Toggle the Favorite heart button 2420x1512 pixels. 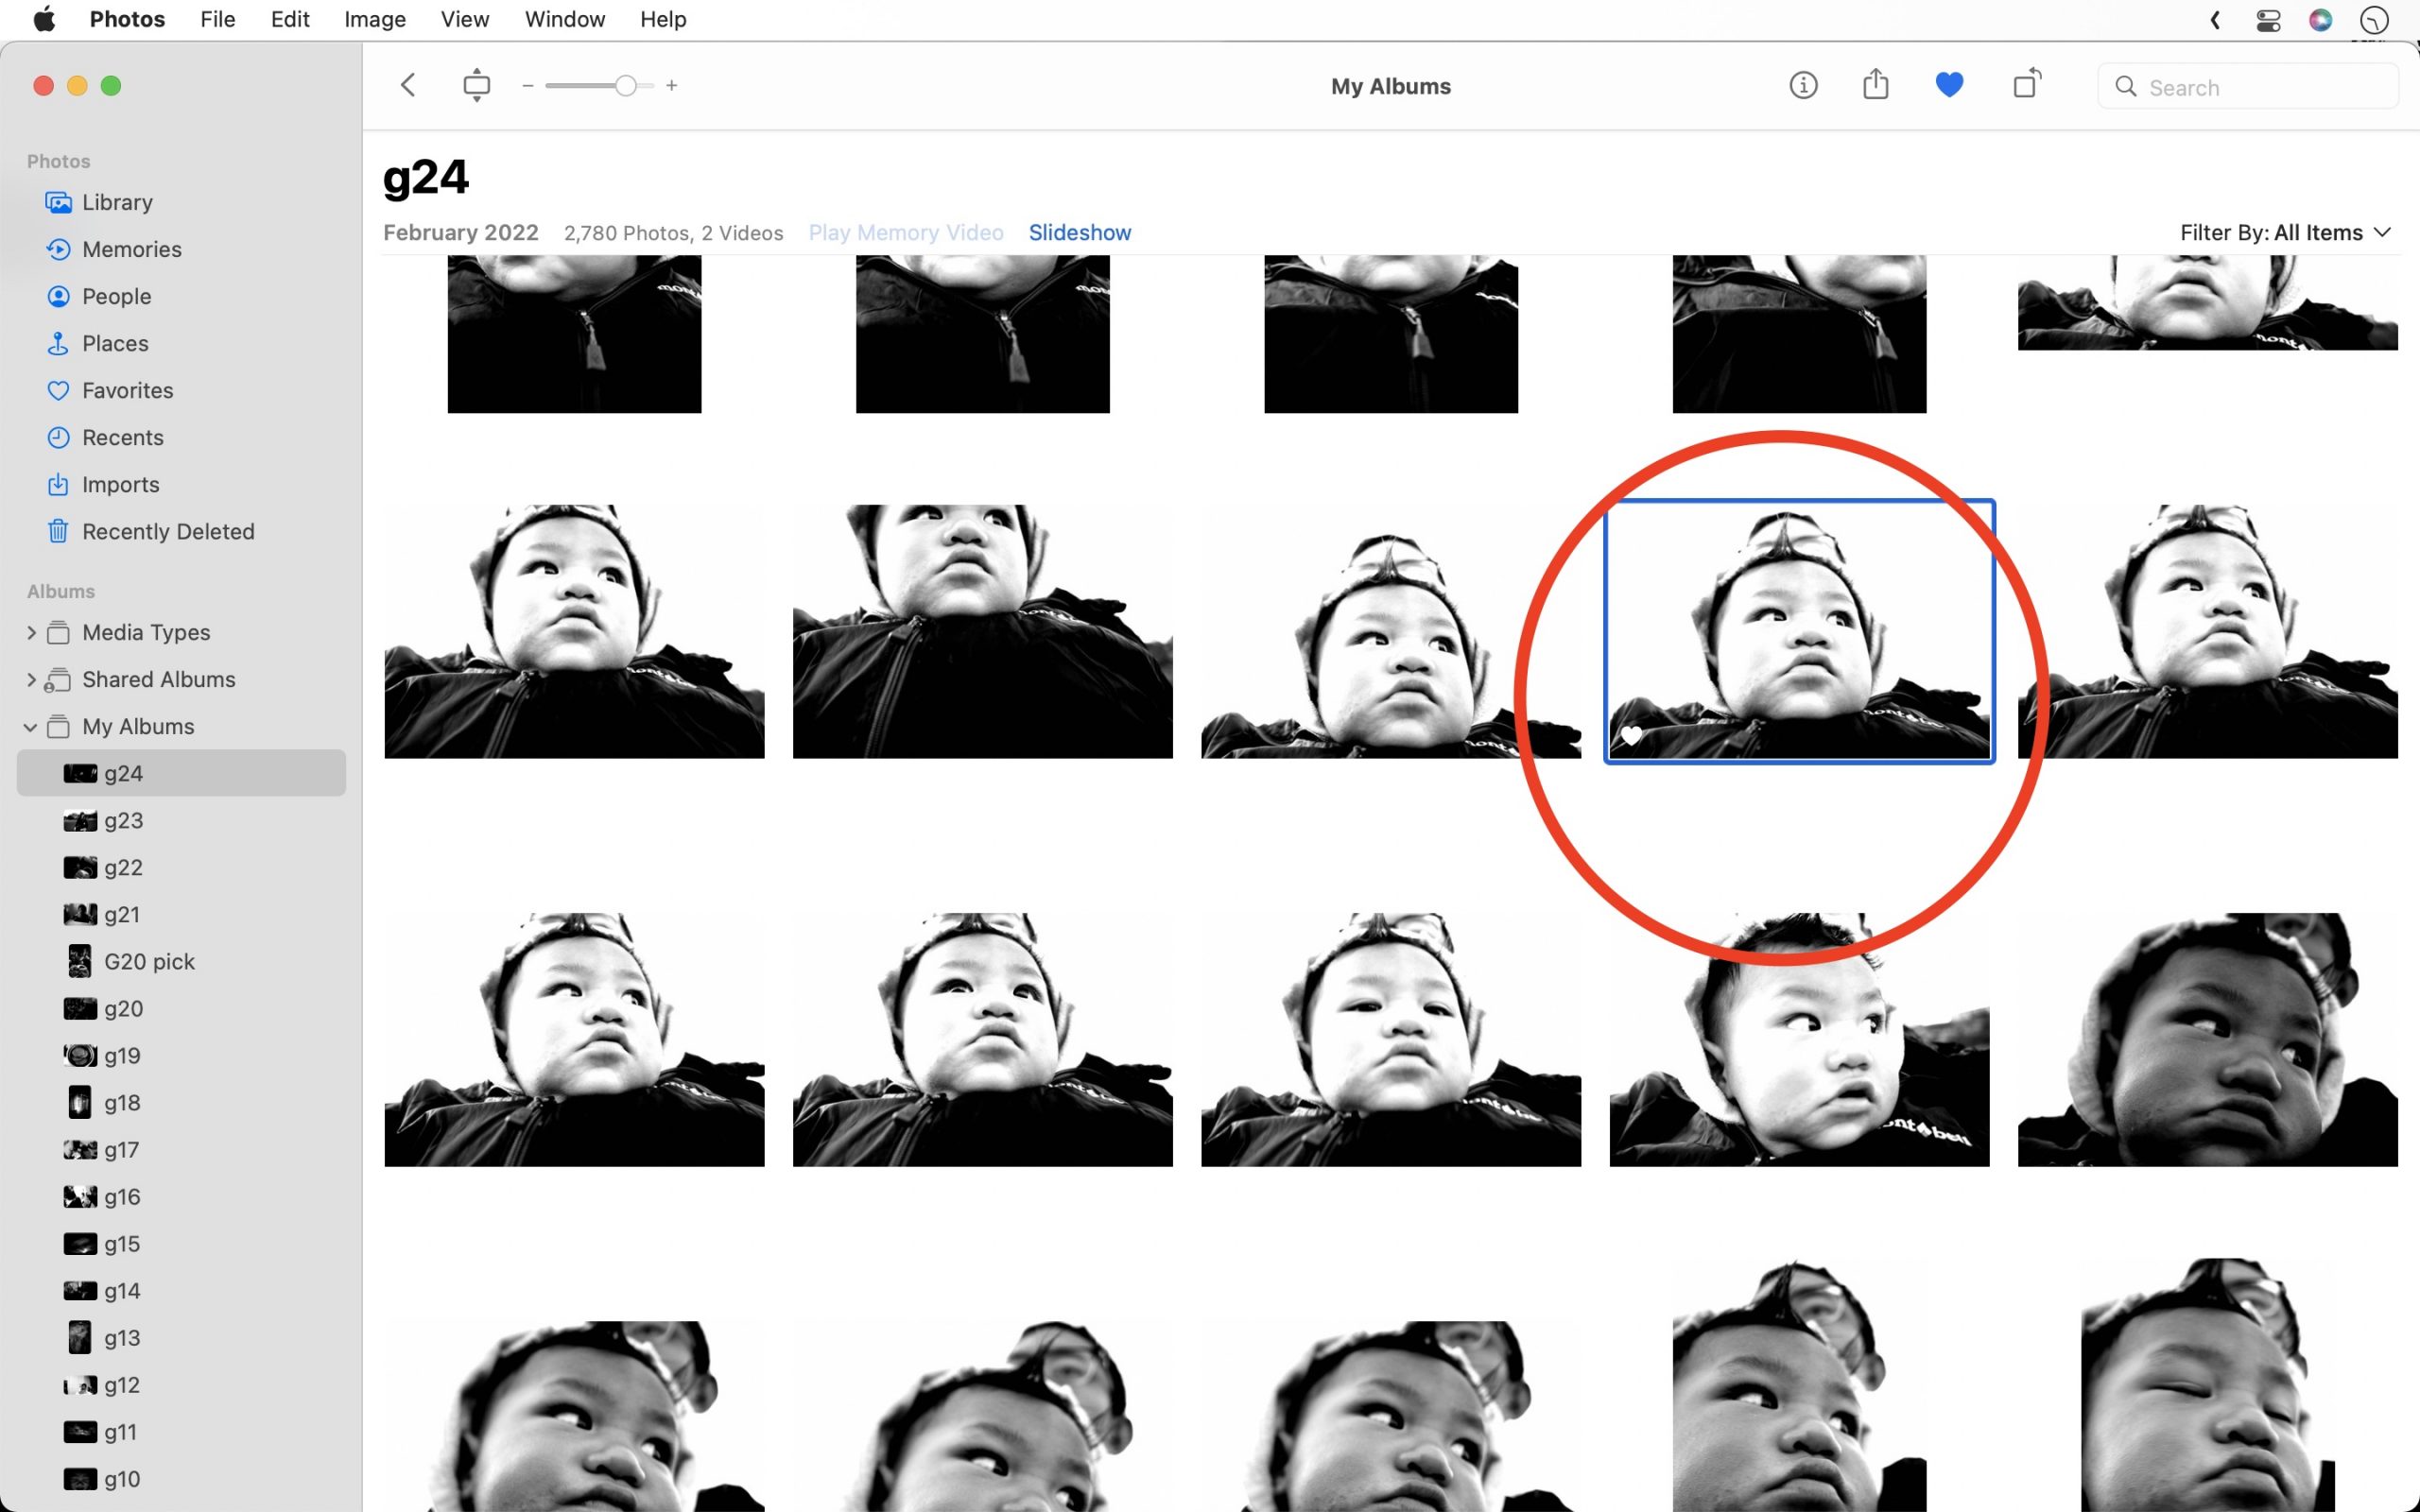(1949, 85)
